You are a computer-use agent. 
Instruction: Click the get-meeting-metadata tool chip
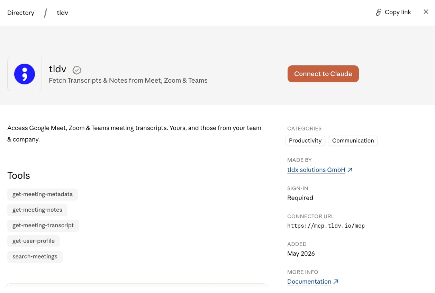tap(43, 194)
